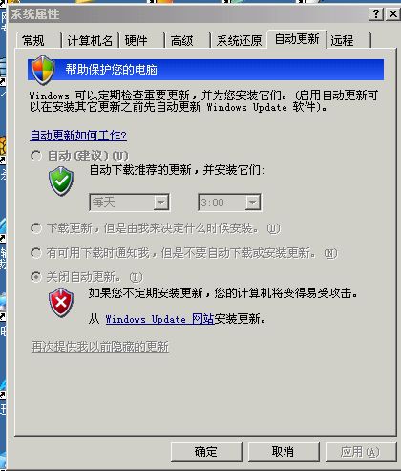Screen dimensions: 401x471
Task: Select the 自动(建议) radio button
Action: (x=36, y=156)
